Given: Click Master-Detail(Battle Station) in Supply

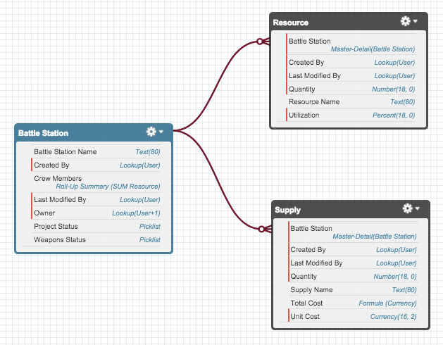Looking at the screenshot, I should tap(375, 237).
